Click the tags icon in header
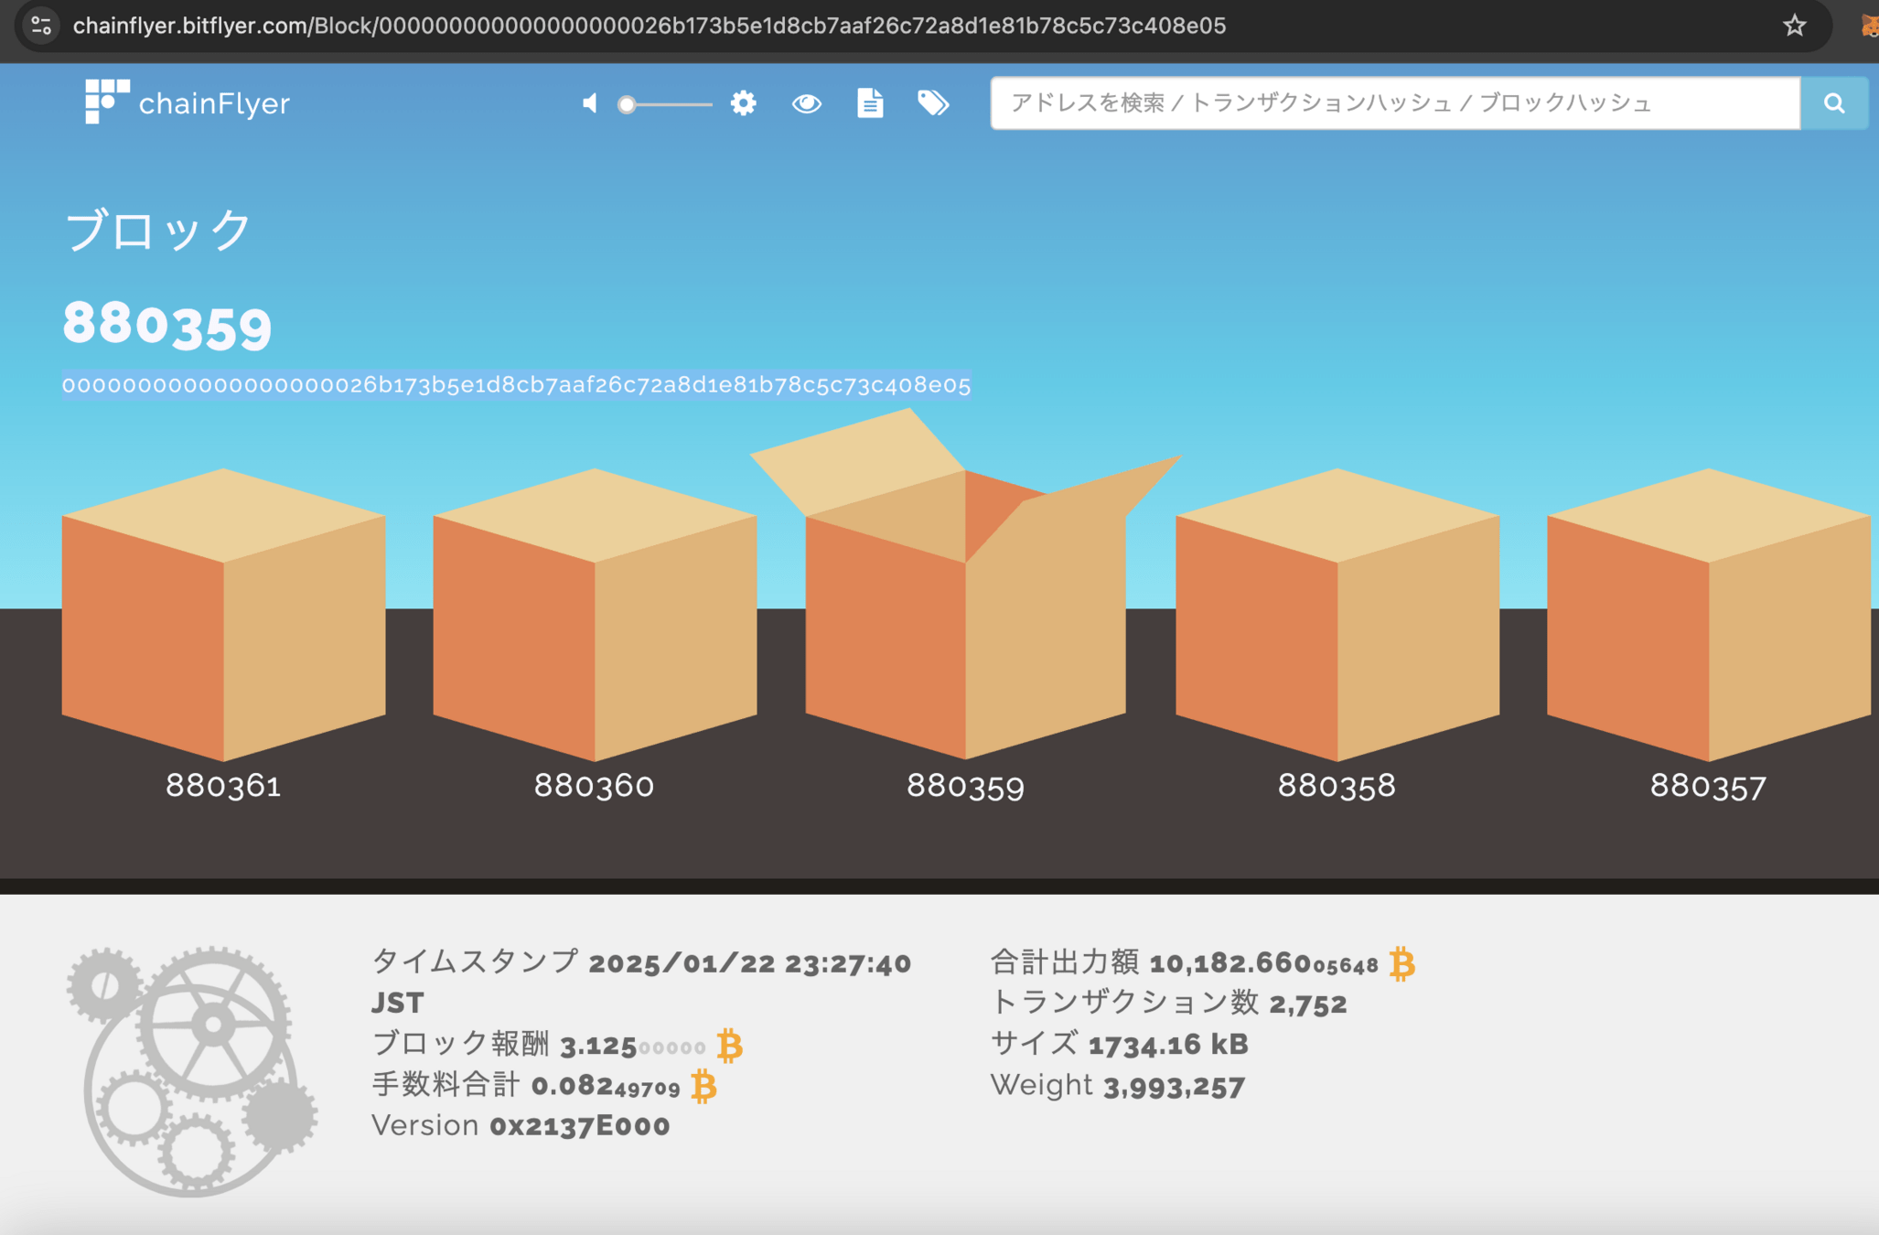 [x=932, y=102]
